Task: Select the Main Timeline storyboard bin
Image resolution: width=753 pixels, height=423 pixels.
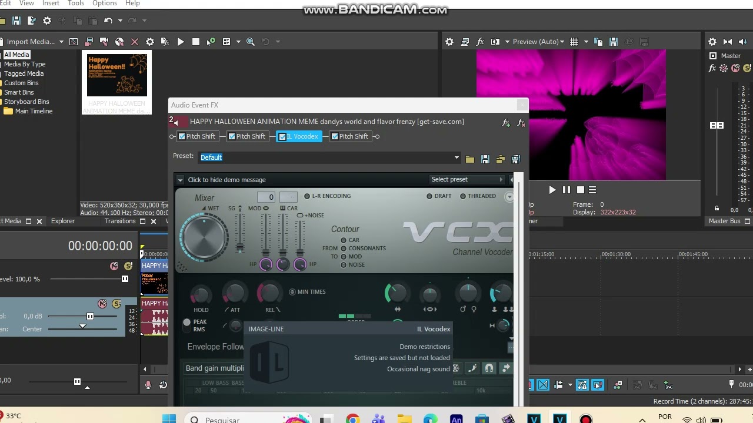Action: click(x=34, y=111)
